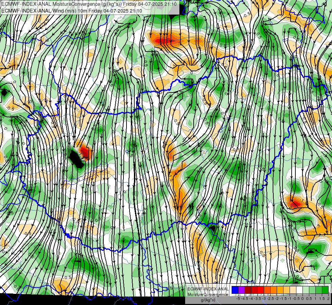Click the legend scale value -5

238,299
